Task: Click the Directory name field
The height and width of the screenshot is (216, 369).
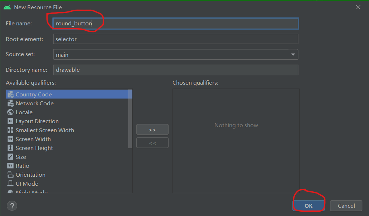Action: point(175,70)
